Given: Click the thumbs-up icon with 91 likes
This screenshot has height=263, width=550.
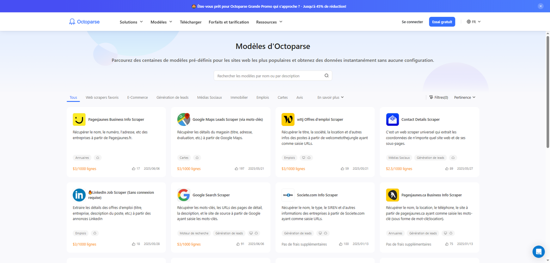Looking at the screenshot, I should tap(238, 244).
